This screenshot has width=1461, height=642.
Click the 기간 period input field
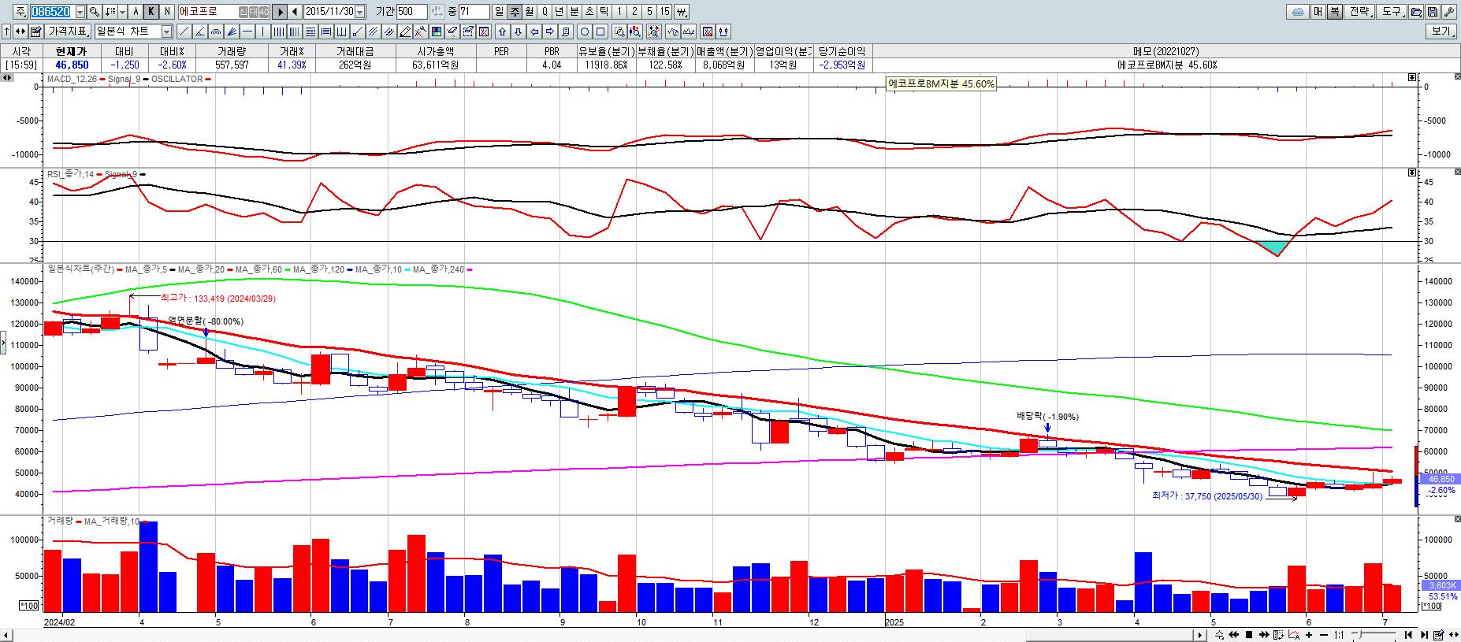click(x=411, y=12)
